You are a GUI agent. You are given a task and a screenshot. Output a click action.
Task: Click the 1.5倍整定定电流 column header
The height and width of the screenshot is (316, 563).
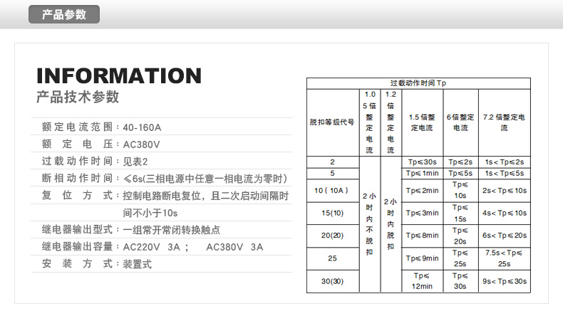422,122
